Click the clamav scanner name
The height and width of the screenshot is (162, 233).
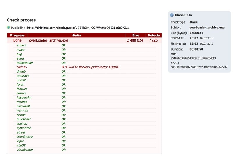22,67
